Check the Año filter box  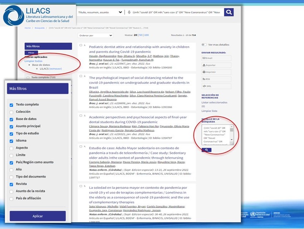[x=11, y=170]
